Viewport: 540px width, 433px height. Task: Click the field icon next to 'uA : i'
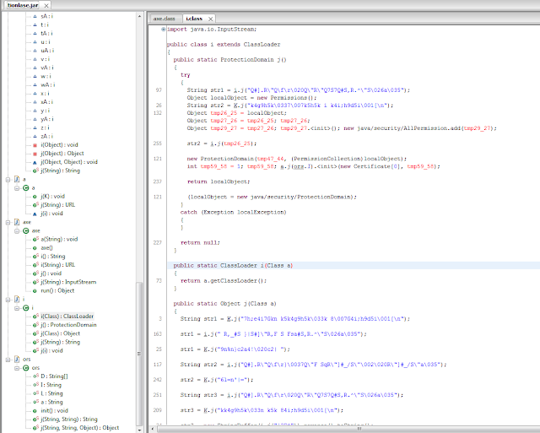point(35,51)
